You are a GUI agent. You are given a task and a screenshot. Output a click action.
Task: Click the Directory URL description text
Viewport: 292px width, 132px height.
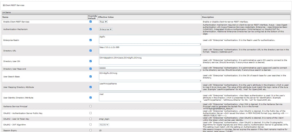pyautogui.click(x=246, y=51)
